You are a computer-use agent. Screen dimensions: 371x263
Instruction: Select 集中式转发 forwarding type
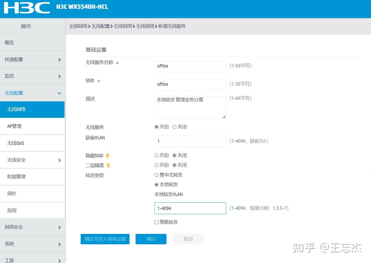(x=156, y=175)
